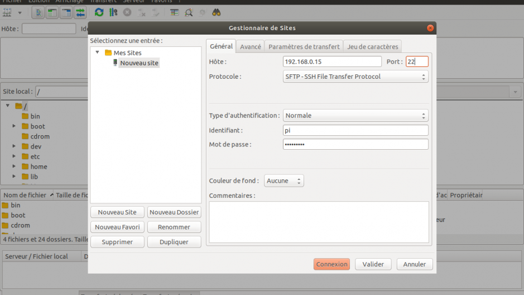Viewport: 524px width, 295px height.
Task: Open the Jeu de caractères tab
Action: coord(372,46)
